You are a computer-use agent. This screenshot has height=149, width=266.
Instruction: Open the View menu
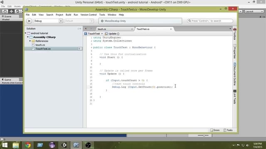click(x=41, y=15)
